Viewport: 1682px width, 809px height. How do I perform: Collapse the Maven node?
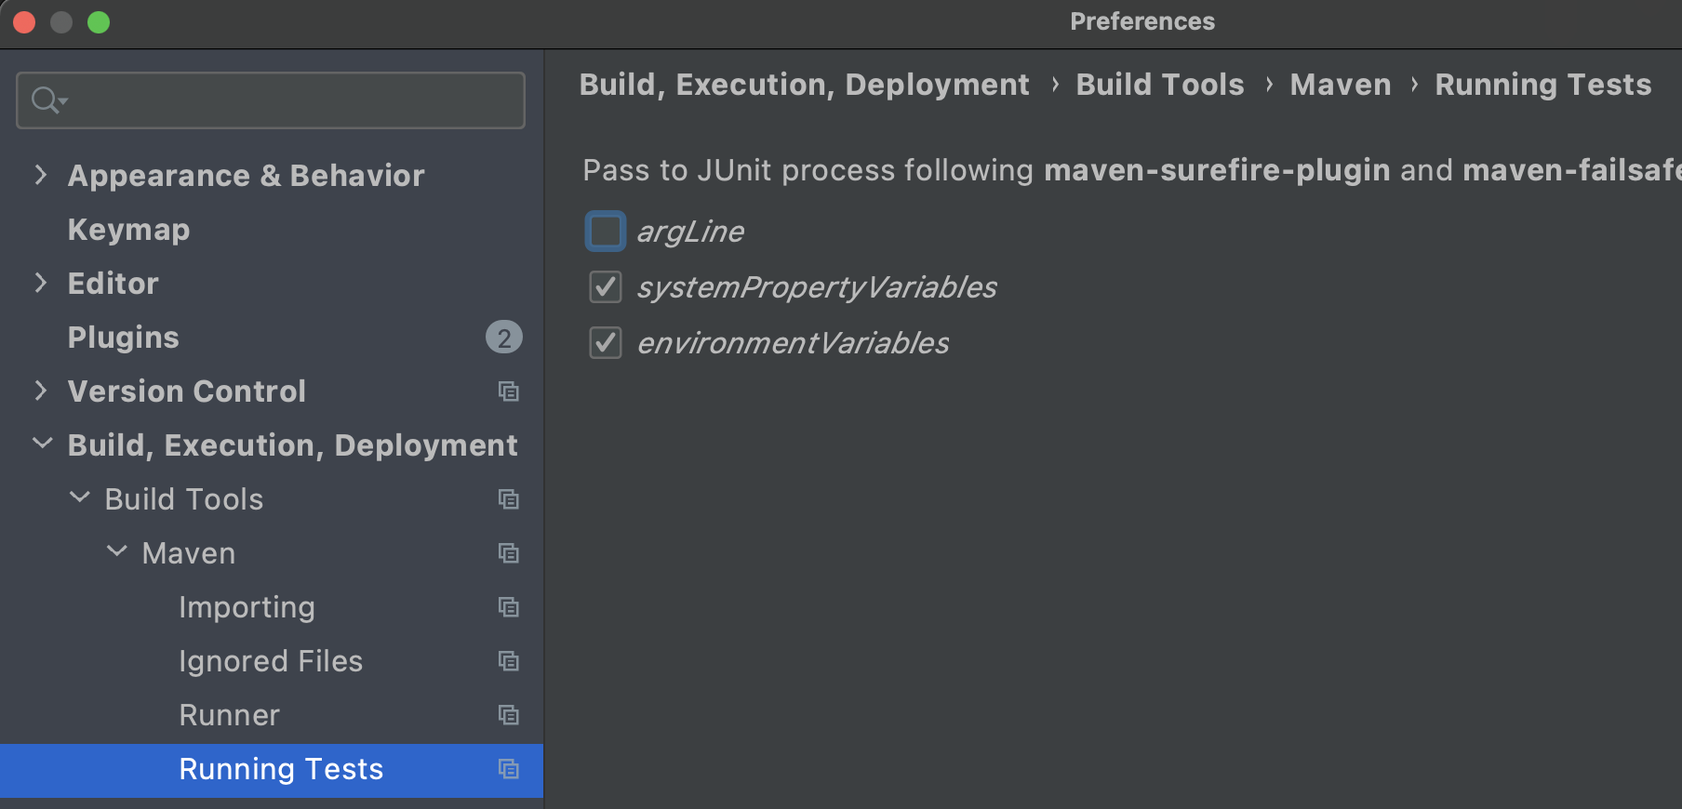[117, 552]
